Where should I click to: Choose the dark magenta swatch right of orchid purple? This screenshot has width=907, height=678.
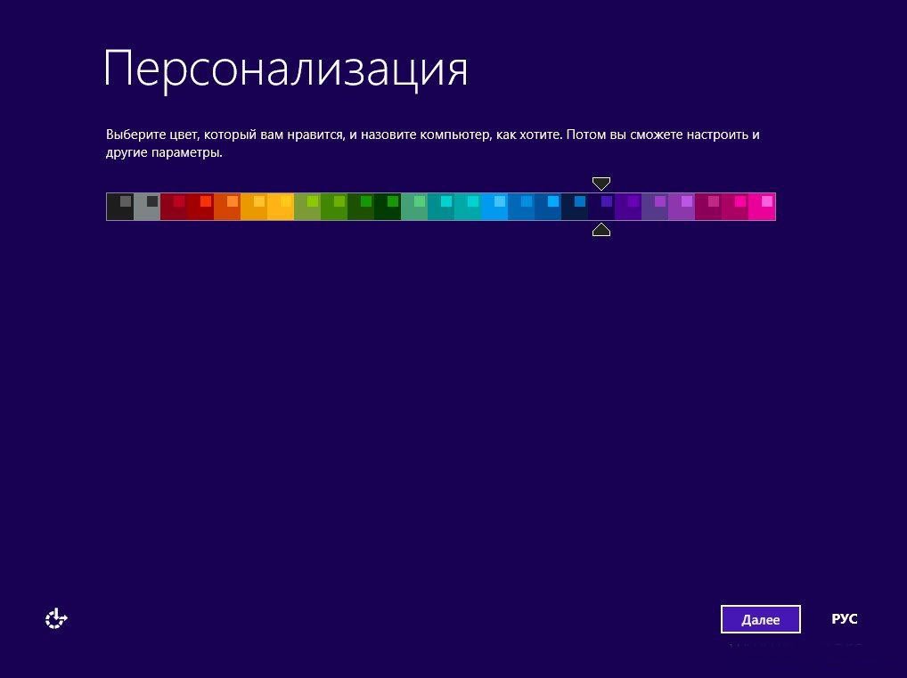click(708, 207)
